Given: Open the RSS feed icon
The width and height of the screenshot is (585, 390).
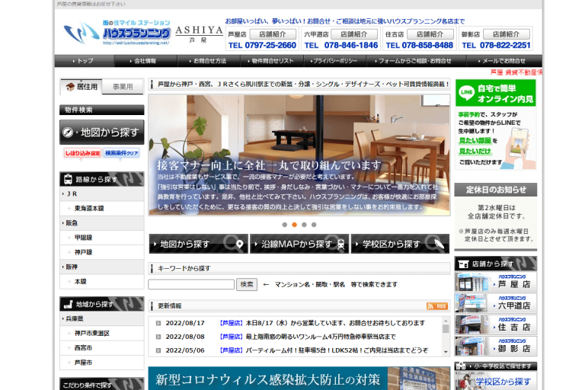Looking at the screenshot, I should [x=437, y=306].
